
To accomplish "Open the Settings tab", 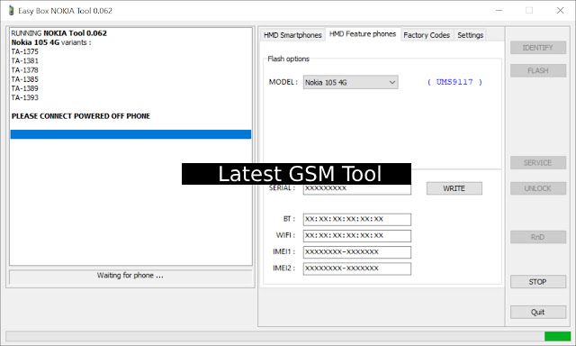I will (470, 35).
